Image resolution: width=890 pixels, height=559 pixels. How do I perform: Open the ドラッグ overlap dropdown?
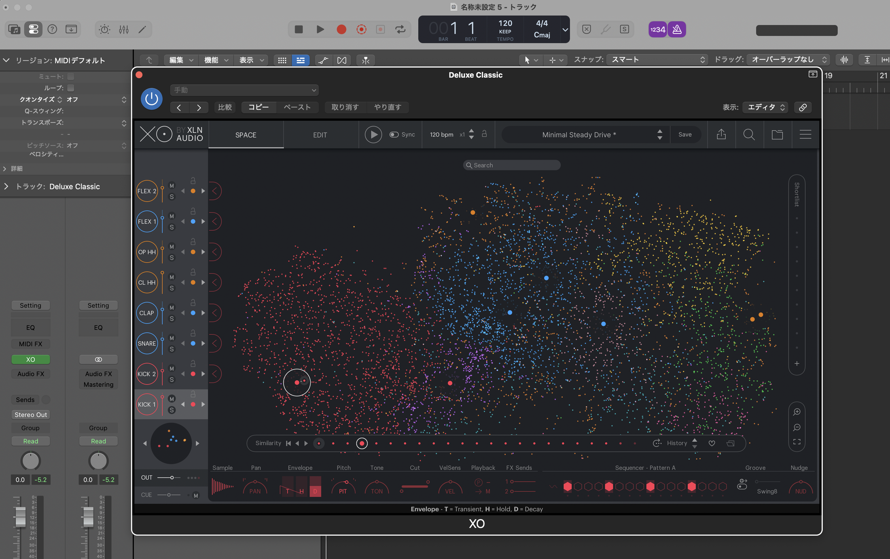click(x=788, y=60)
